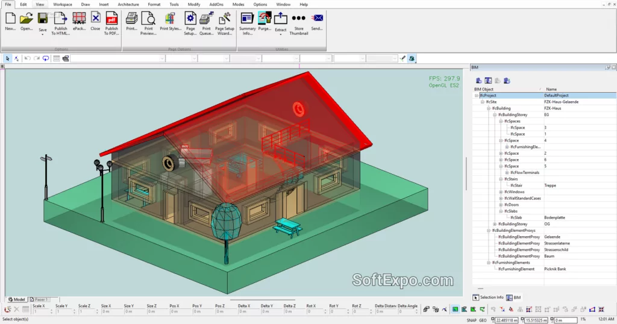Image resolution: width=617 pixels, height=324 pixels.
Task: Toggle GEO mode in status bar
Action: (483, 320)
